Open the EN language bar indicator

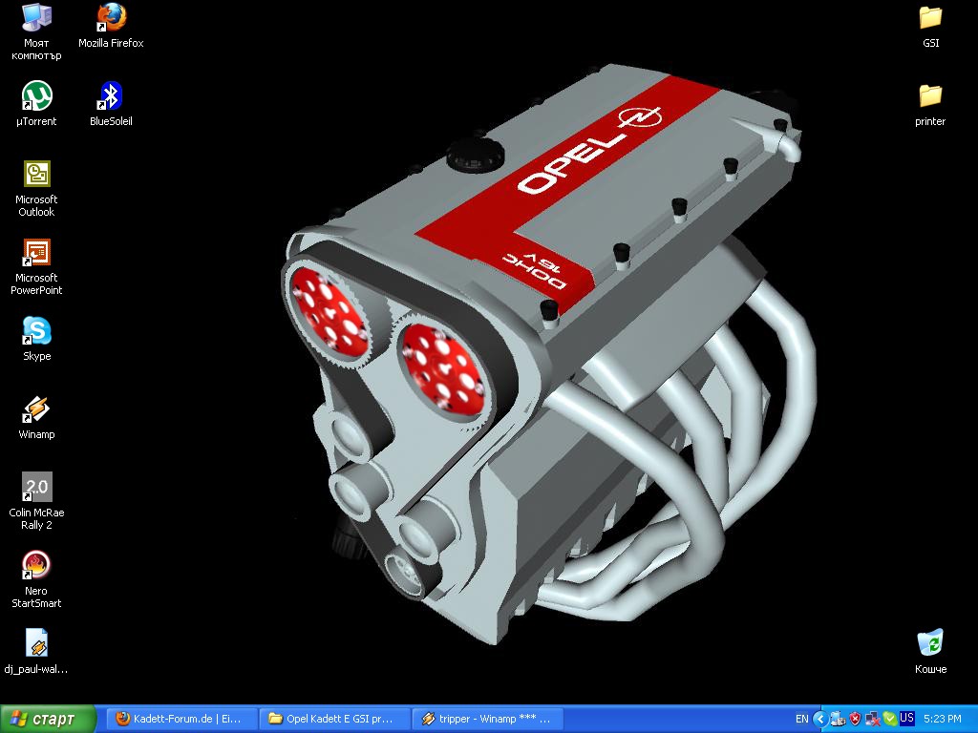(x=801, y=719)
